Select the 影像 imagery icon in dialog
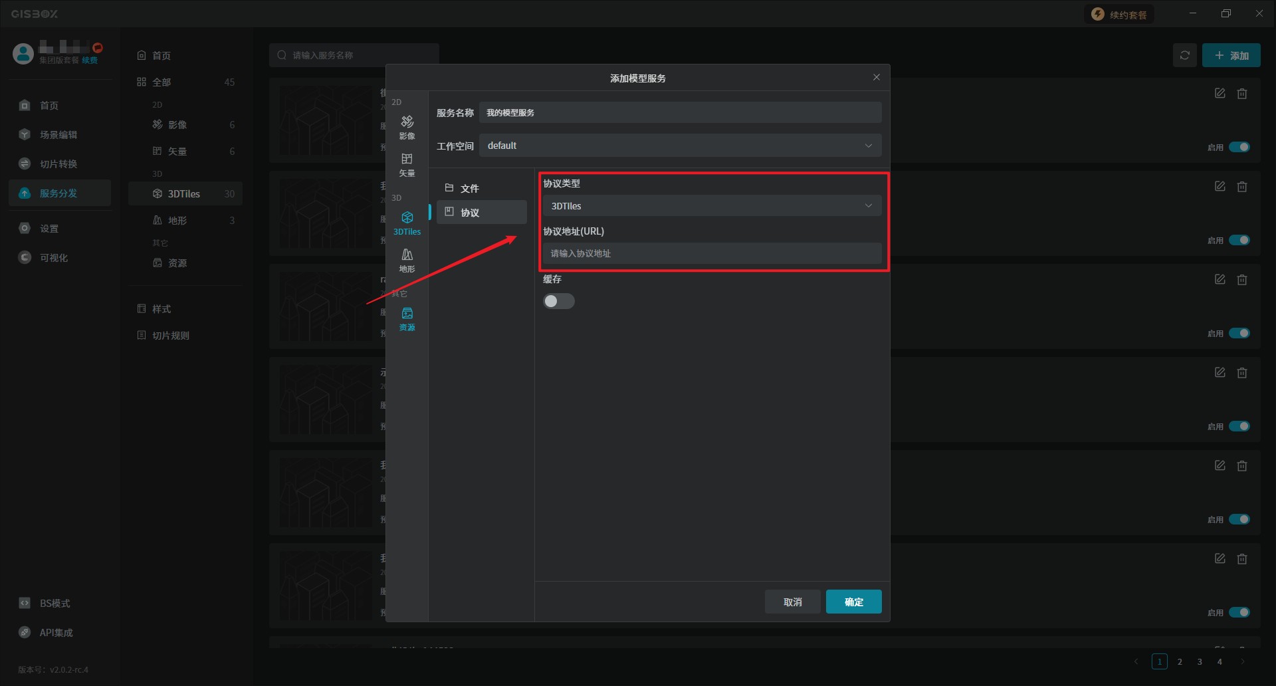Screen dimensions: 1276x686 (407, 126)
